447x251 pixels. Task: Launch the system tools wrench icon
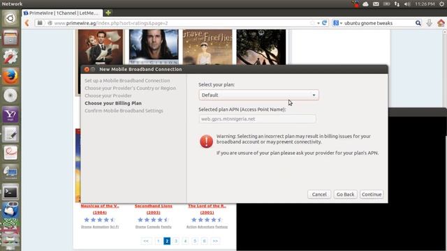10,57
